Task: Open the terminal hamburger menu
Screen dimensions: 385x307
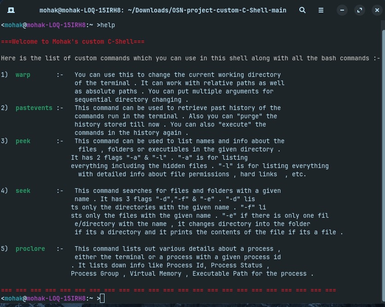Action: tap(321, 10)
